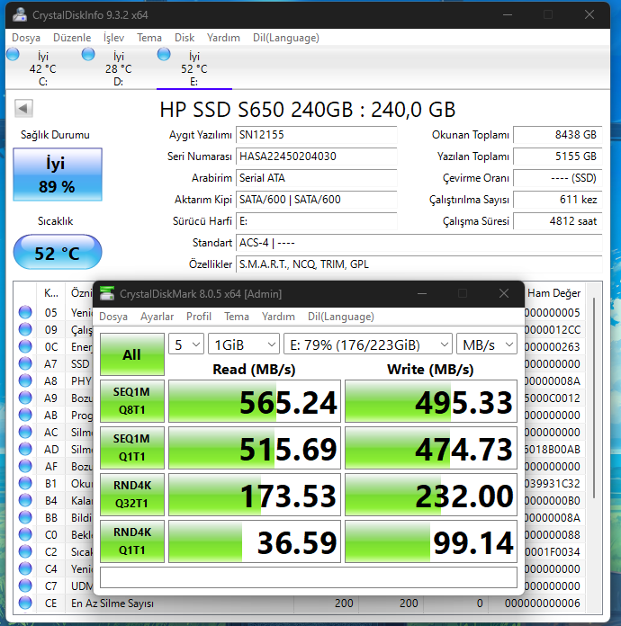Minimize the CrystalDiskMark window

tap(422, 294)
